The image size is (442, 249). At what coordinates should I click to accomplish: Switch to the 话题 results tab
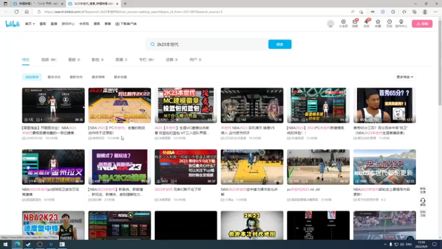pyautogui.click(x=172, y=60)
